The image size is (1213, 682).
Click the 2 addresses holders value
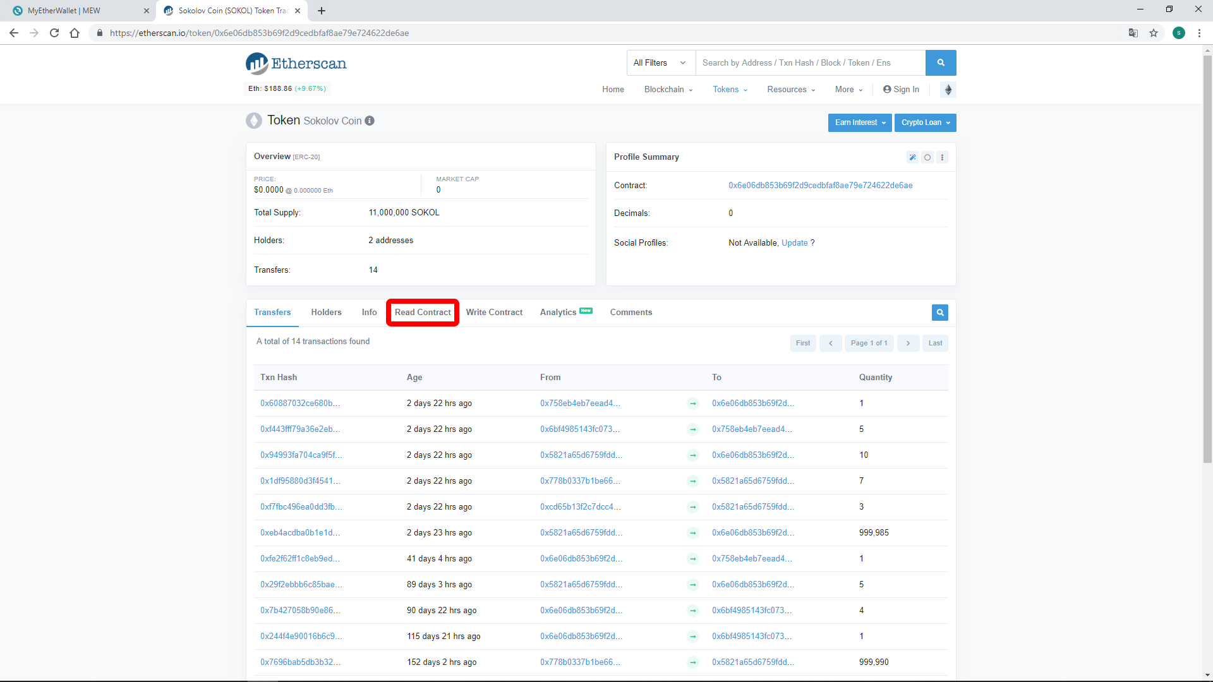point(390,241)
